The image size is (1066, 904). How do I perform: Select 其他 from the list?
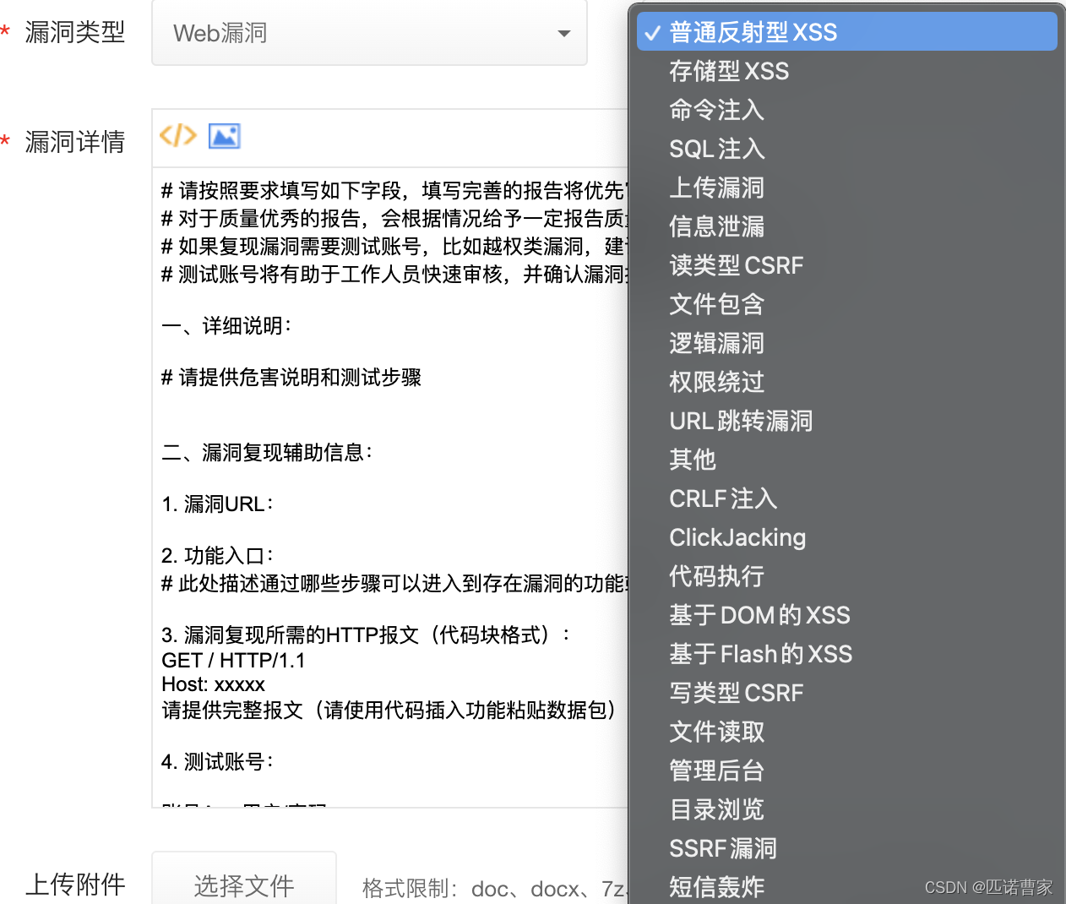point(846,460)
